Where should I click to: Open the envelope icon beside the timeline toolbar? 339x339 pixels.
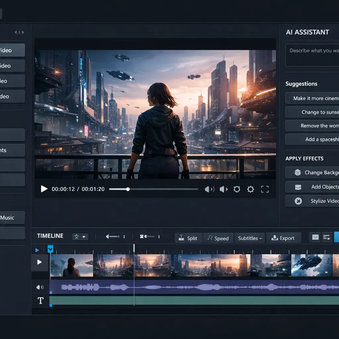315,237
